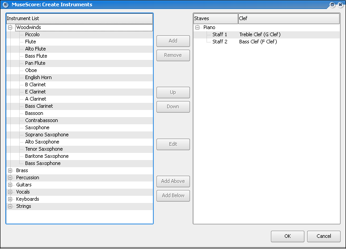Select the Brass category label
346x249 pixels.
22,170
